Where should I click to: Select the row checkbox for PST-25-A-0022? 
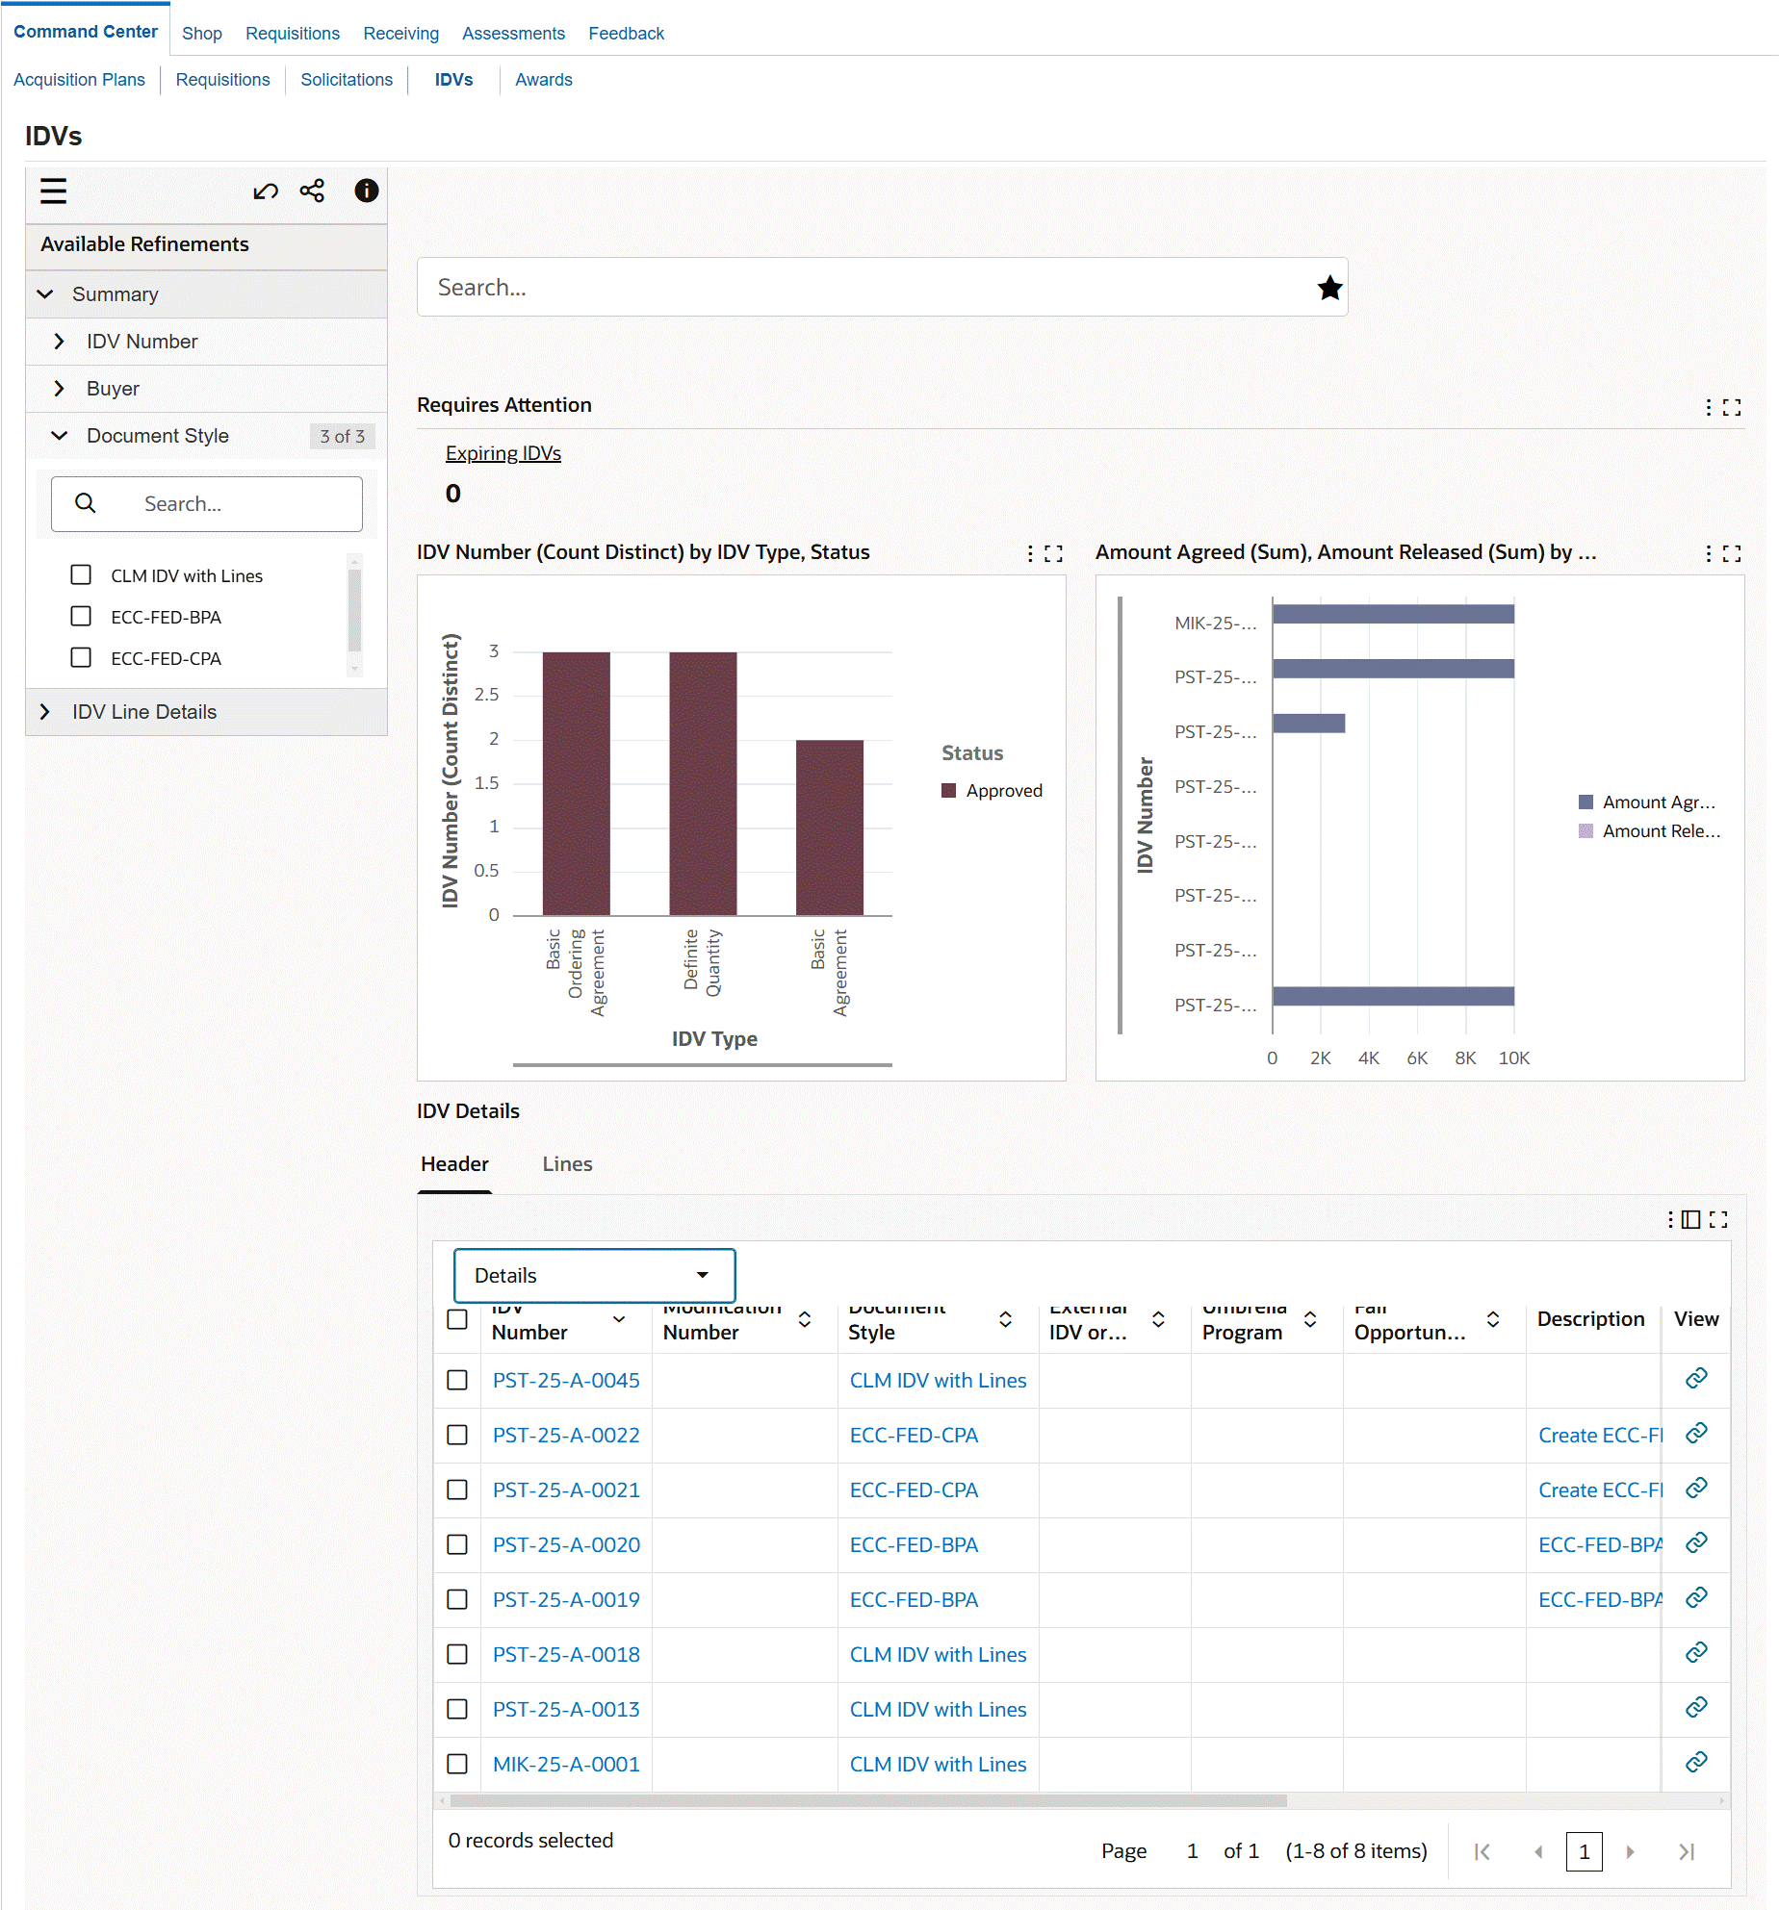click(x=457, y=1435)
